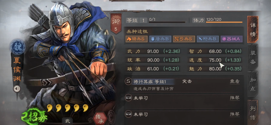Tap the 武 type label below portrait
This screenshot has height=125, width=271.
click(x=67, y=121)
